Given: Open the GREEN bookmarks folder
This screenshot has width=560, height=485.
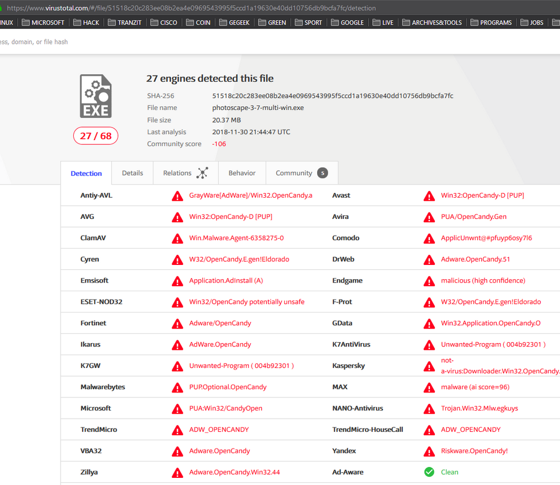Looking at the screenshot, I should [272, 22].
